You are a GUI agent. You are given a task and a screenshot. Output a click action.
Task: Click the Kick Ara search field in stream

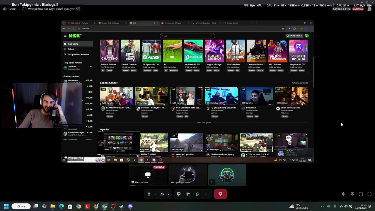pos(187,36)
